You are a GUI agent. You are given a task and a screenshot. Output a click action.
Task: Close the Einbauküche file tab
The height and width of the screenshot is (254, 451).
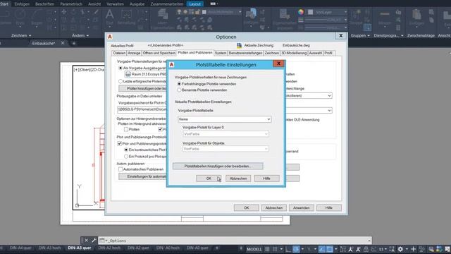(63, 43)
